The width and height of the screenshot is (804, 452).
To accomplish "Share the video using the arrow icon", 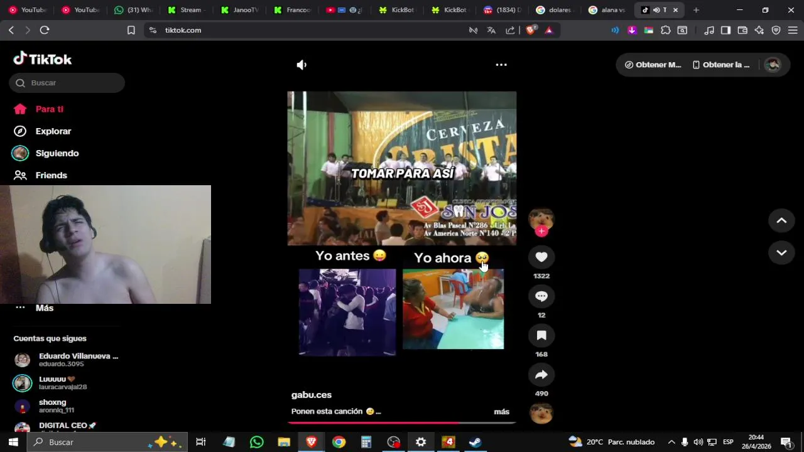I will 541,375.
